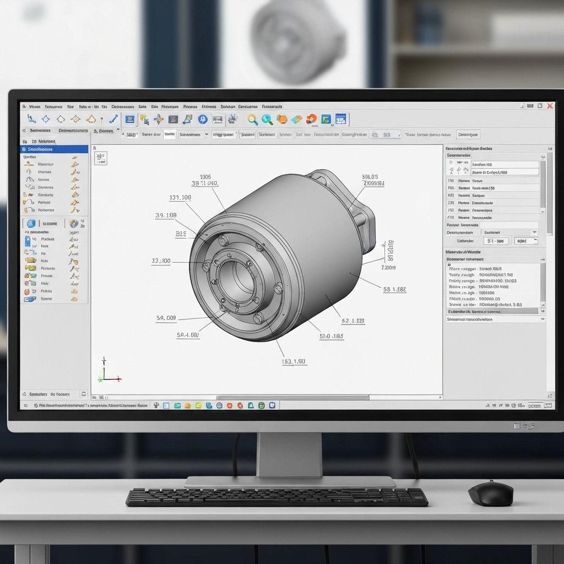The height and width of the screenshot is (564, 564).
Task: Open the small combo box beside 'S1' field
Action: (x=525, y=241)
